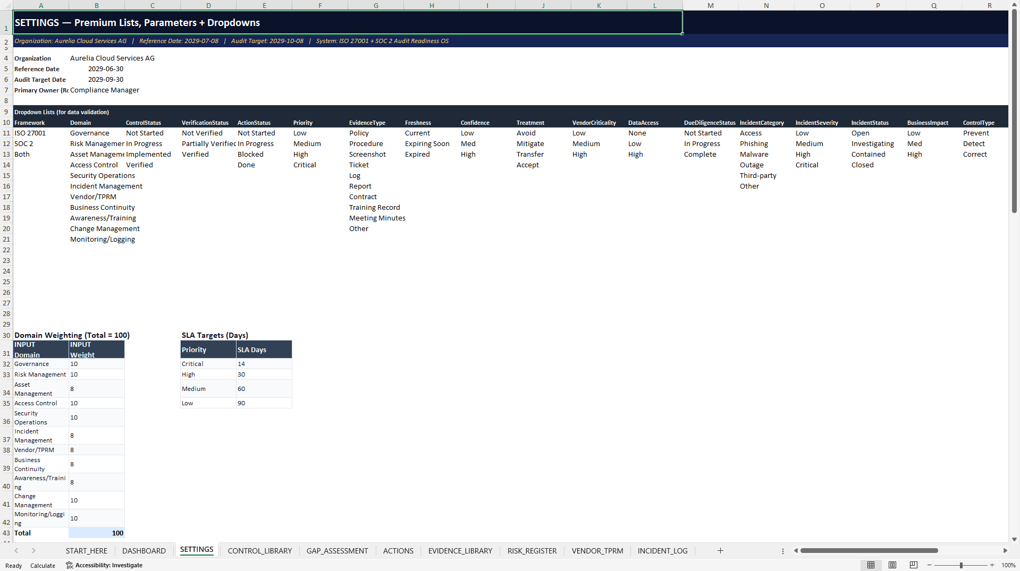
Task: Select Mitigate treatment cell
Action: coord(543,144)
